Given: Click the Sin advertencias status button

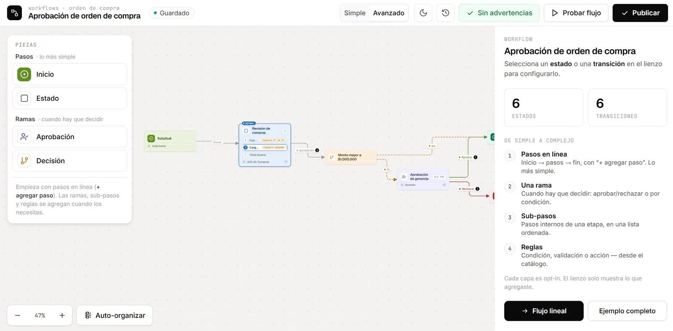Looking at the screenshot, I should click(499, 13).
